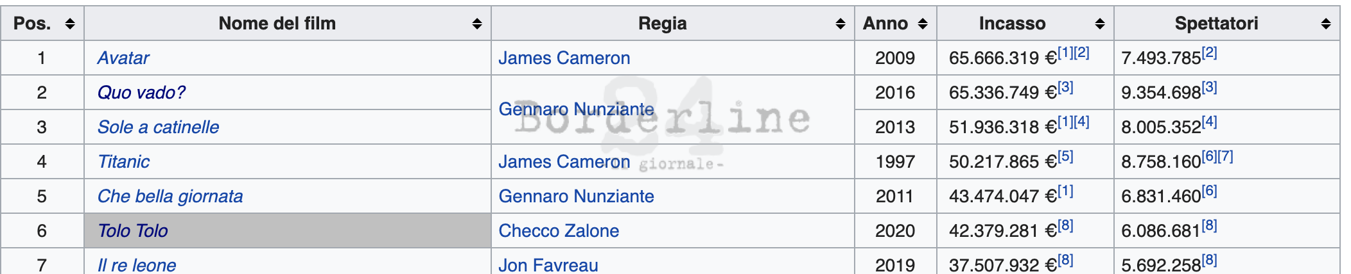Click the Jon Favreau director link

pos(548,265)
